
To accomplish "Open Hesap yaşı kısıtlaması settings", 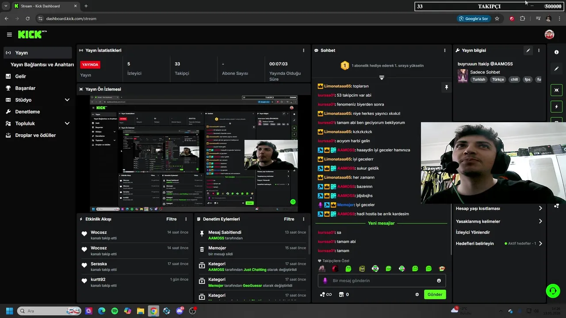I will click(499, 208).
